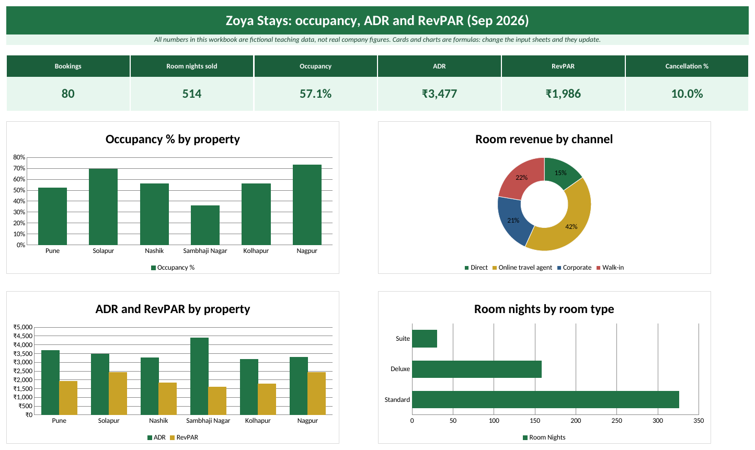Click the Nashik label on occupancy chart axis
Viewport: 755px width, 450px height.
[154, 251]
